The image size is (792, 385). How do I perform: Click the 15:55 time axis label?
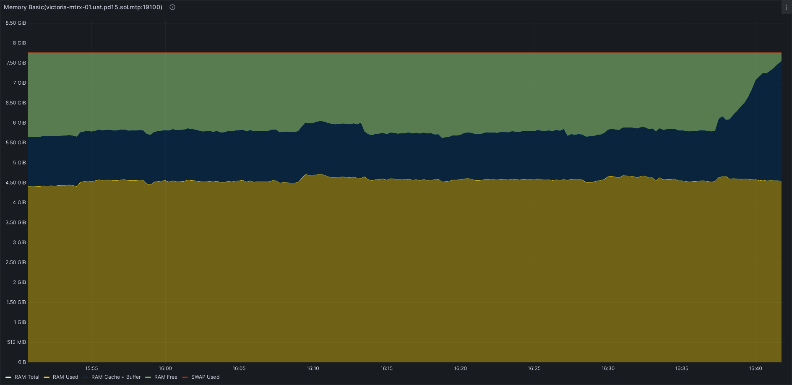(91, 368)
